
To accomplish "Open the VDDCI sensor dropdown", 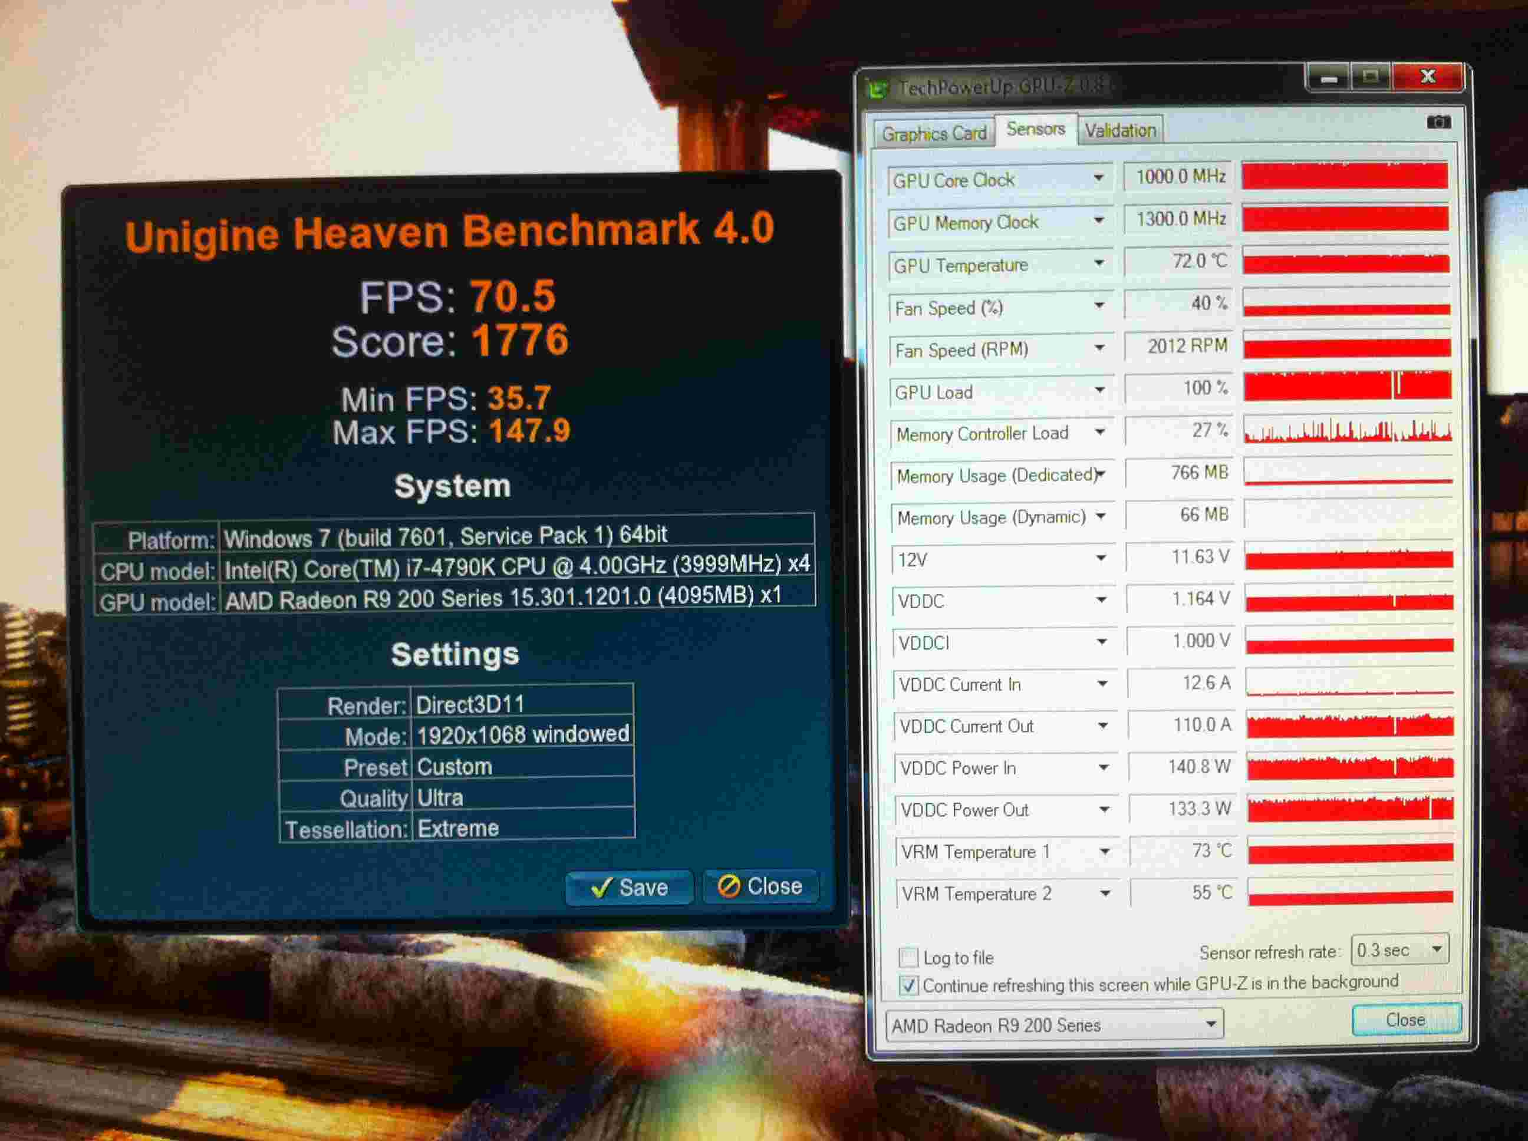I will [x=1102, y=642].
